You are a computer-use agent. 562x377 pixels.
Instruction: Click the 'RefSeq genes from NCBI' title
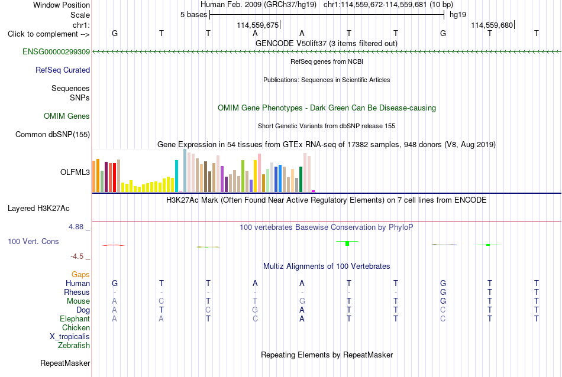327,61
